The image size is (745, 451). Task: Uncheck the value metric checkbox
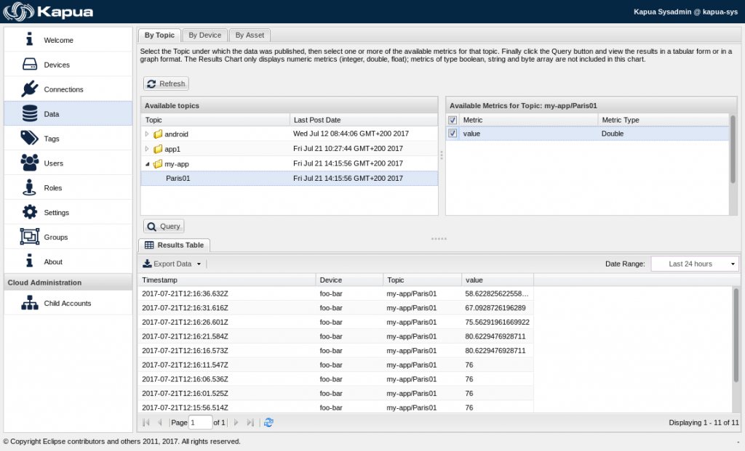(x=453, y=133)
